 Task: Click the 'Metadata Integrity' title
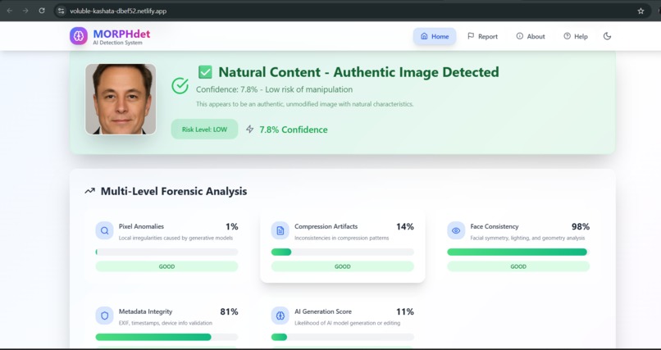145,311
